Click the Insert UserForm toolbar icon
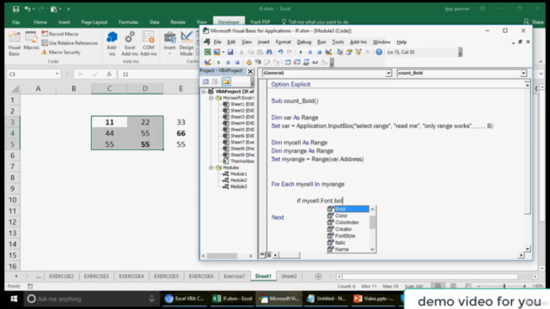The image size is (550, 309). pyautogui.click(x=217, y=52)
